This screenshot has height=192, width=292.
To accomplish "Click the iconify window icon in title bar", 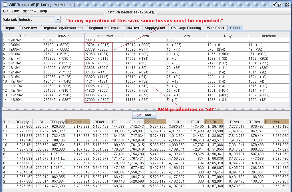I will [x=275, y=5].
